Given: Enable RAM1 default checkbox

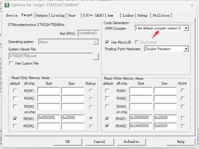Looking at the screenshot, I should (107, 91).
